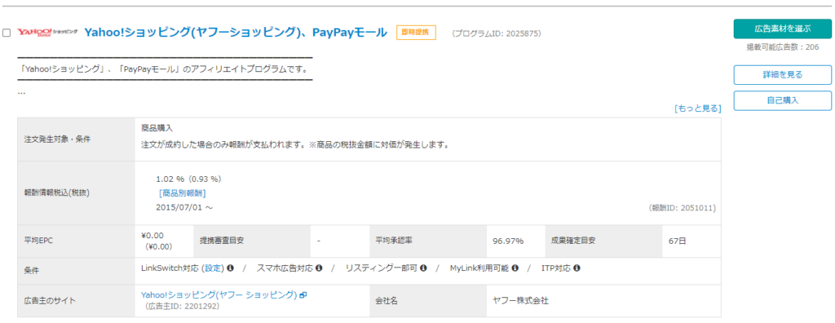This screenshot has height=323, width=835.
Task: Click the 広告主のサイト label cell
Action: [x=76, y=301]
